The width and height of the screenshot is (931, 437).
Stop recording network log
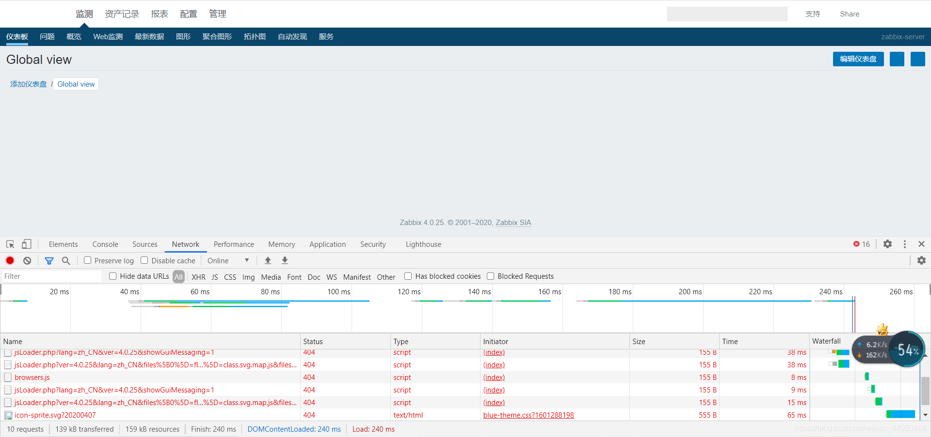click(x=10, y=260)
